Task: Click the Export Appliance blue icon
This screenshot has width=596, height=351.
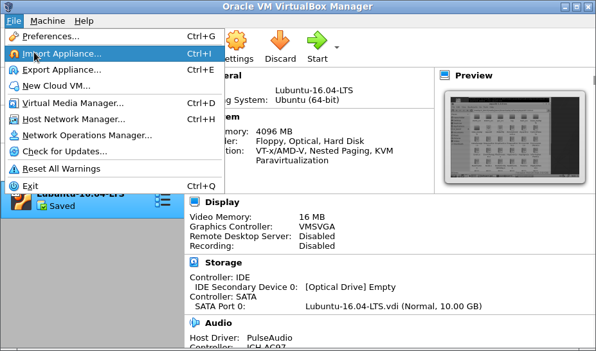Action: point(14,70)
